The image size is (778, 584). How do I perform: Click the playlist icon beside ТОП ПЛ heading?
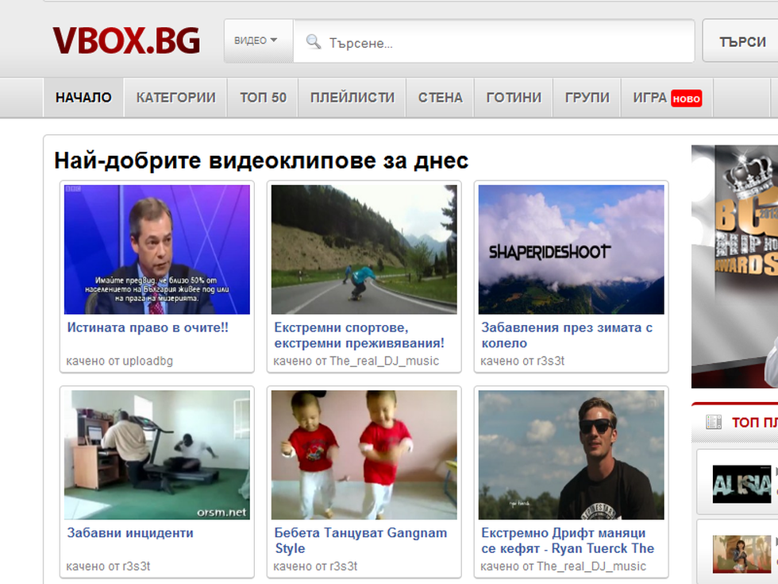tap(714, 422)
